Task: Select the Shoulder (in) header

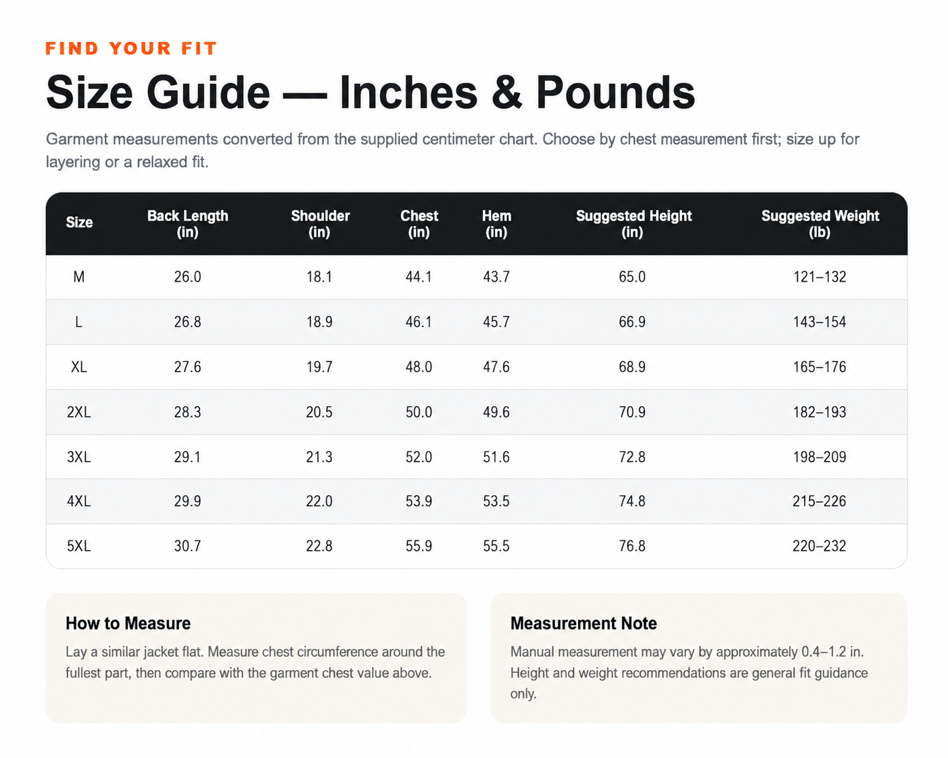Action: tap(320, 224)
